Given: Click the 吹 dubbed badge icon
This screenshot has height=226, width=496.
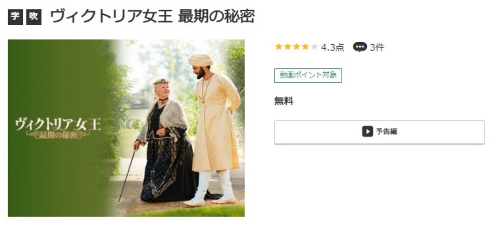Looking at the screenshot, I should coord(34,17).
